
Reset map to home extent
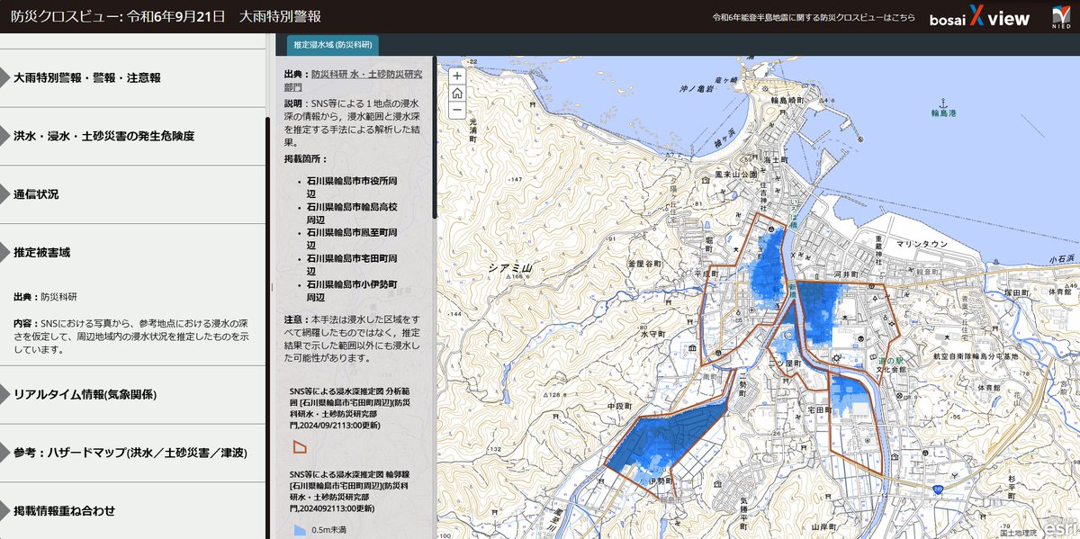457,93
